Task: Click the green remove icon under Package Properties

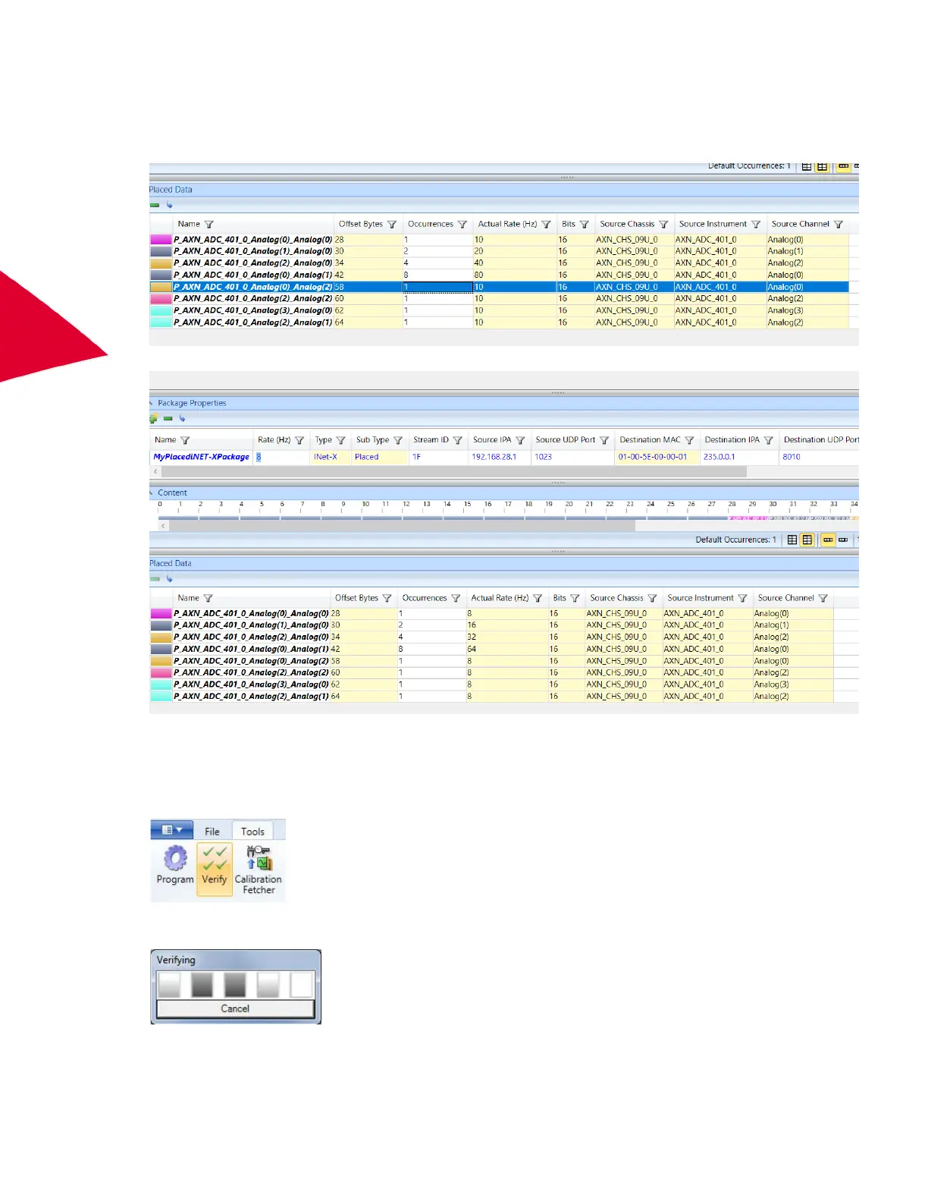Action: (x=168, y=418)
